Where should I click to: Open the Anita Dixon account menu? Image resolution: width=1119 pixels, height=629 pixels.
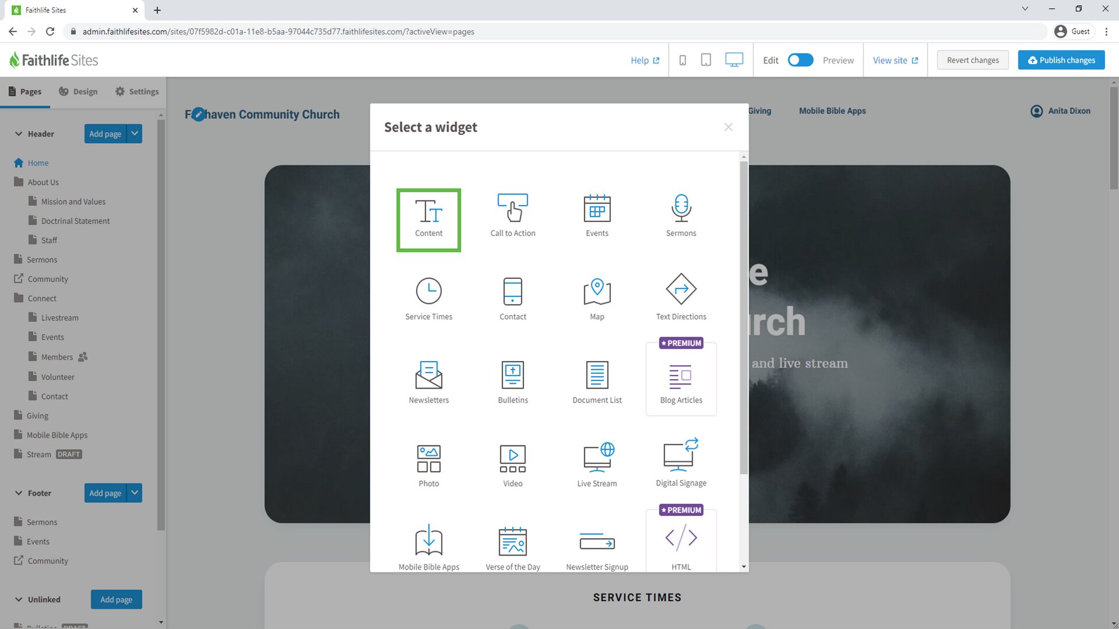tap(1061, 111)
